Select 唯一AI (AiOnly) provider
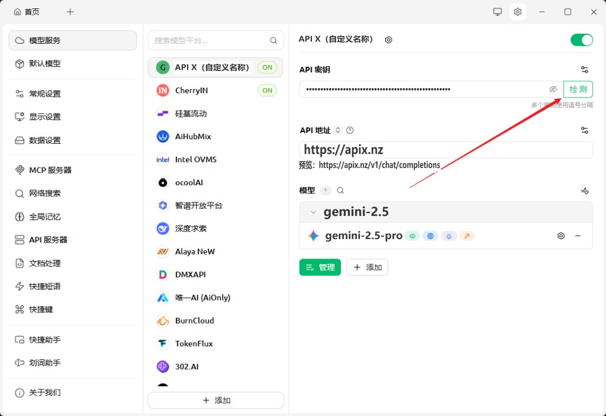Image resolution: width=606 pixels, height=416 pixels. (x=215, y=297)
